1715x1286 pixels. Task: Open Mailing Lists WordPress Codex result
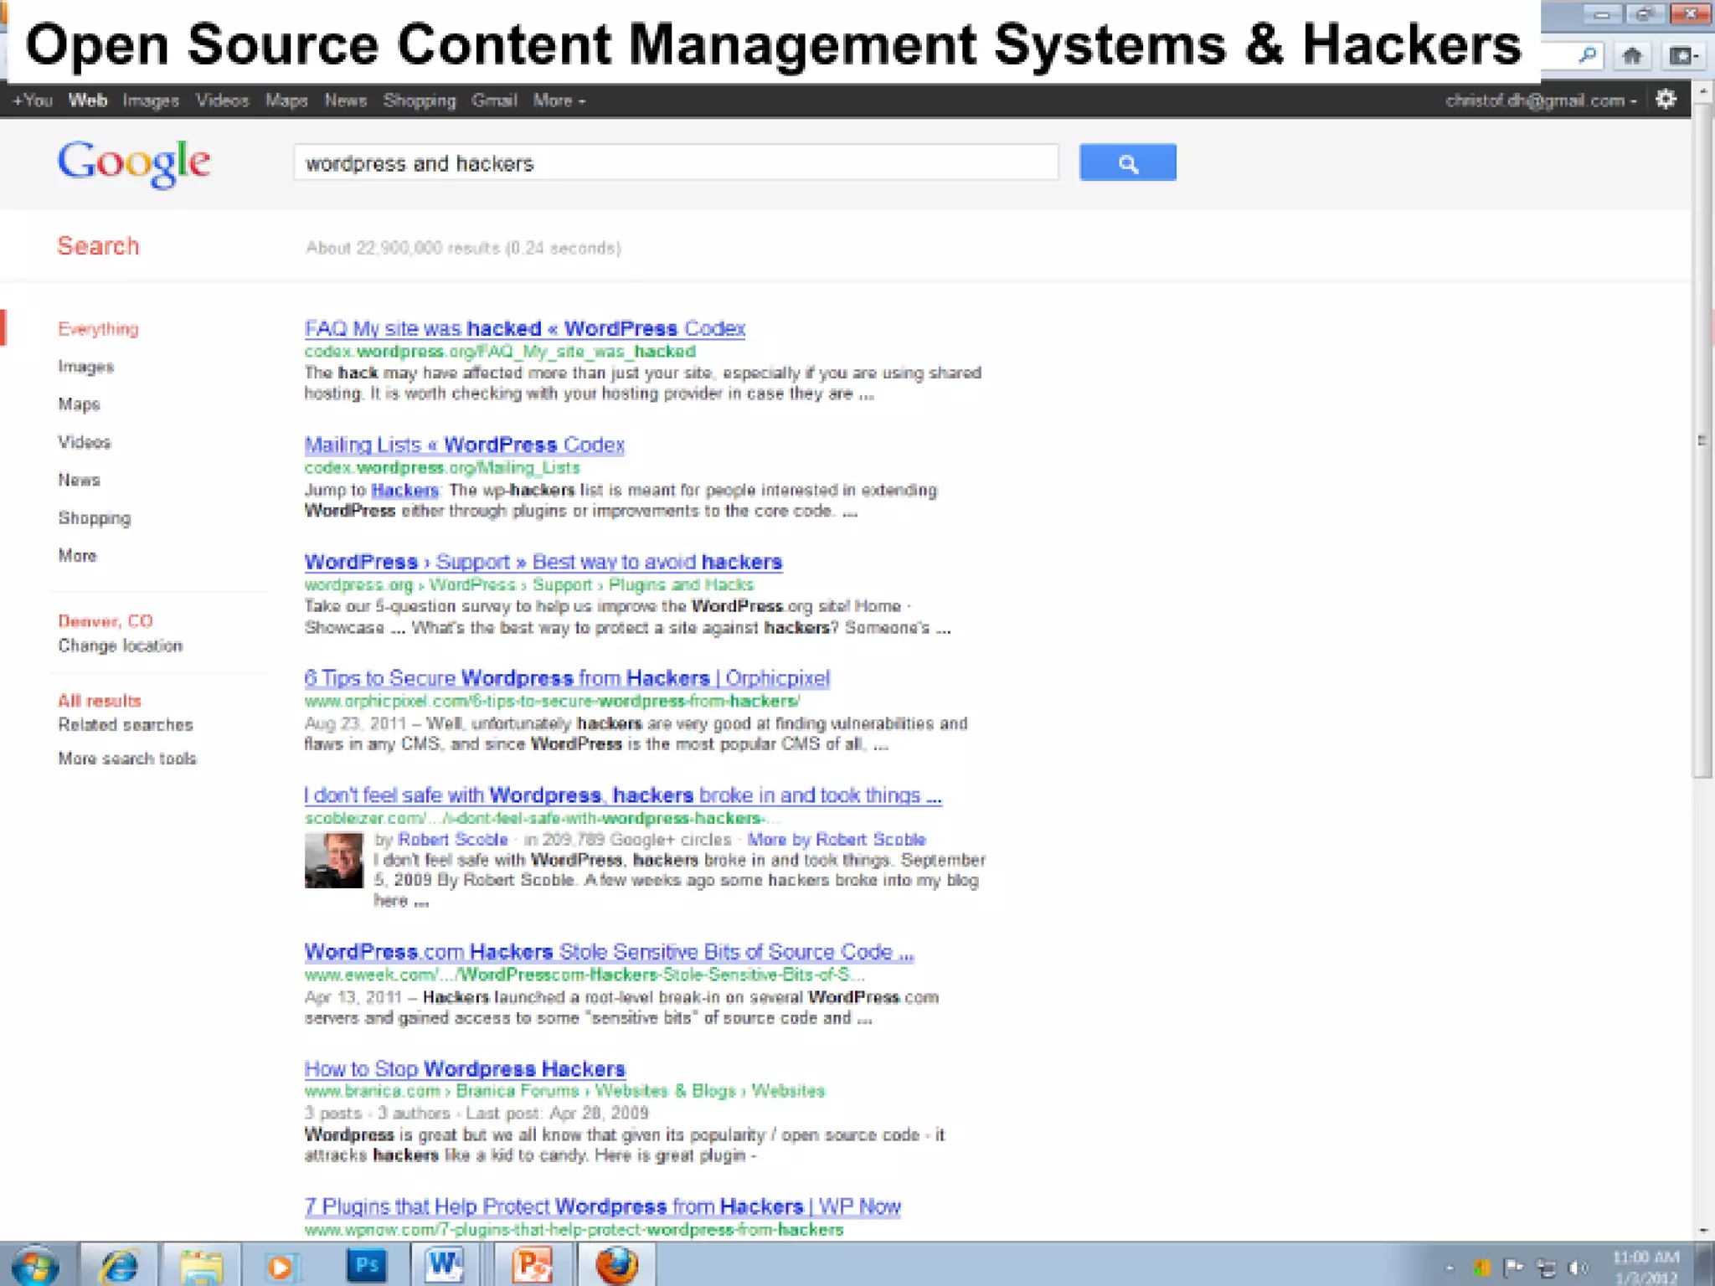point(464,445)
